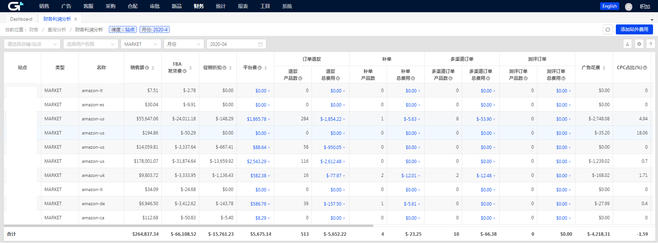658x243 pixels.
Task: Sort by FBA发货费 column arrows
Action: tap(190, 68)
